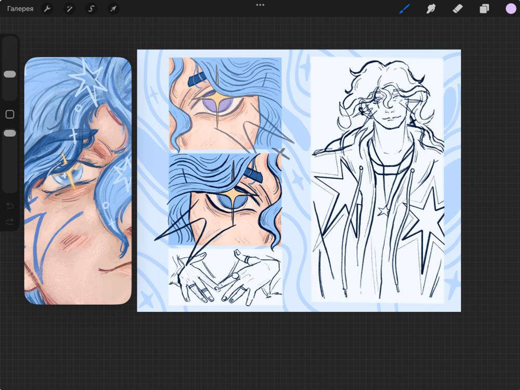Tap the purple eye comic panel

pyautogui.click(x=225, y=103)
